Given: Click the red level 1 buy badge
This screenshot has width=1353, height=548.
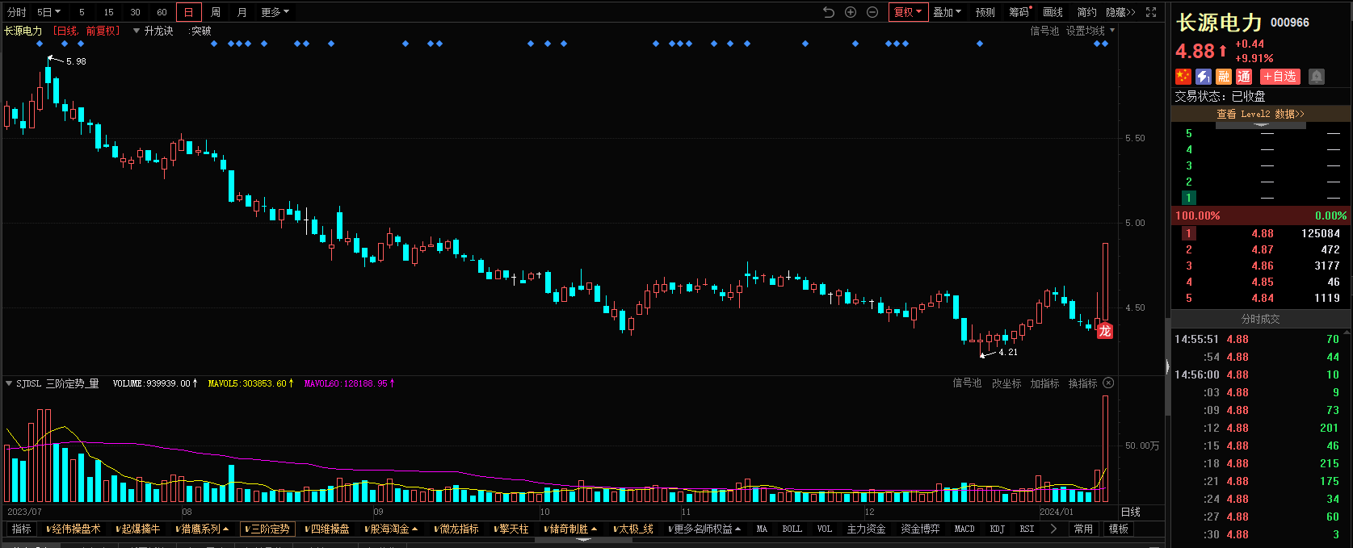Looking at the screenshot, I should coord(1188,233).
